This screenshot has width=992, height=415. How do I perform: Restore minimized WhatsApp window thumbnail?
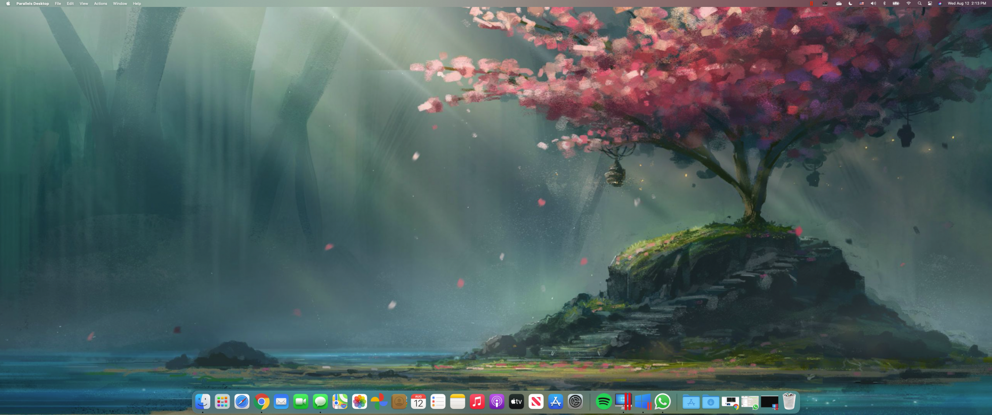coord(750,403)
